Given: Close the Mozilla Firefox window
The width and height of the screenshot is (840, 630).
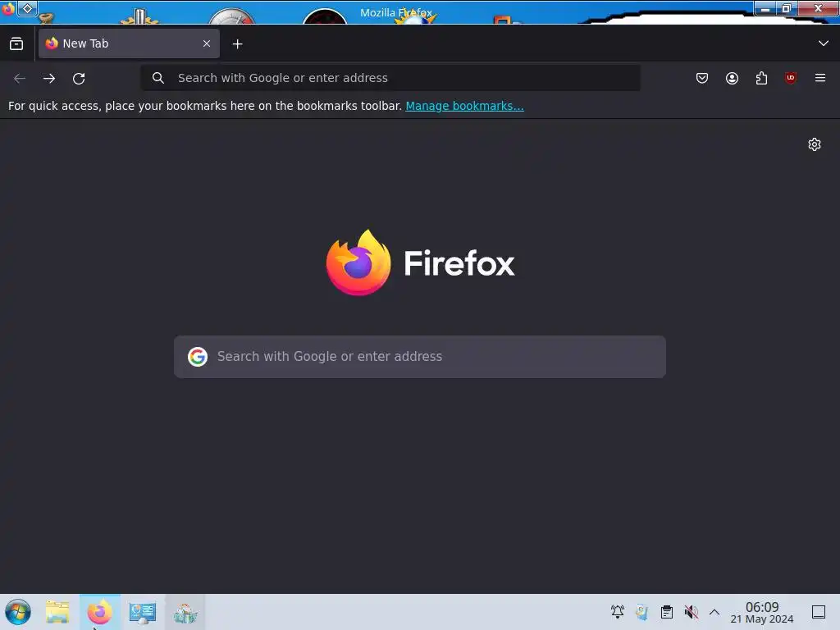Looking at the screenshot, I should point(818,8).
